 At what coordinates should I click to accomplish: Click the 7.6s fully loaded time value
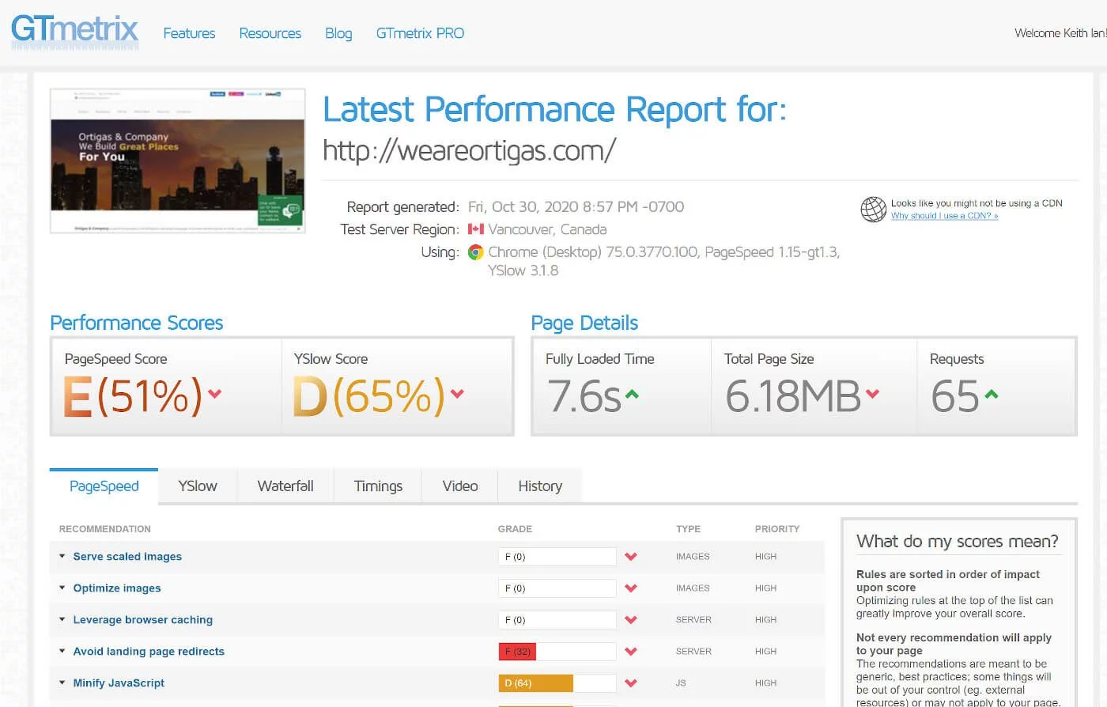(584, 396)
